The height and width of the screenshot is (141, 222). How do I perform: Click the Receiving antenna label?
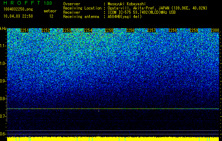[81, 17]
